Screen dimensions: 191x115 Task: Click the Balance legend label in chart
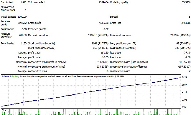[x=6, y=76]
